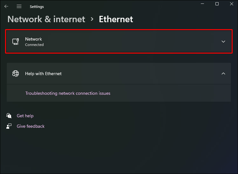Click the Help with Ethernet header text
The height and width of the screenshot is (174, 238).
point(43,74)
